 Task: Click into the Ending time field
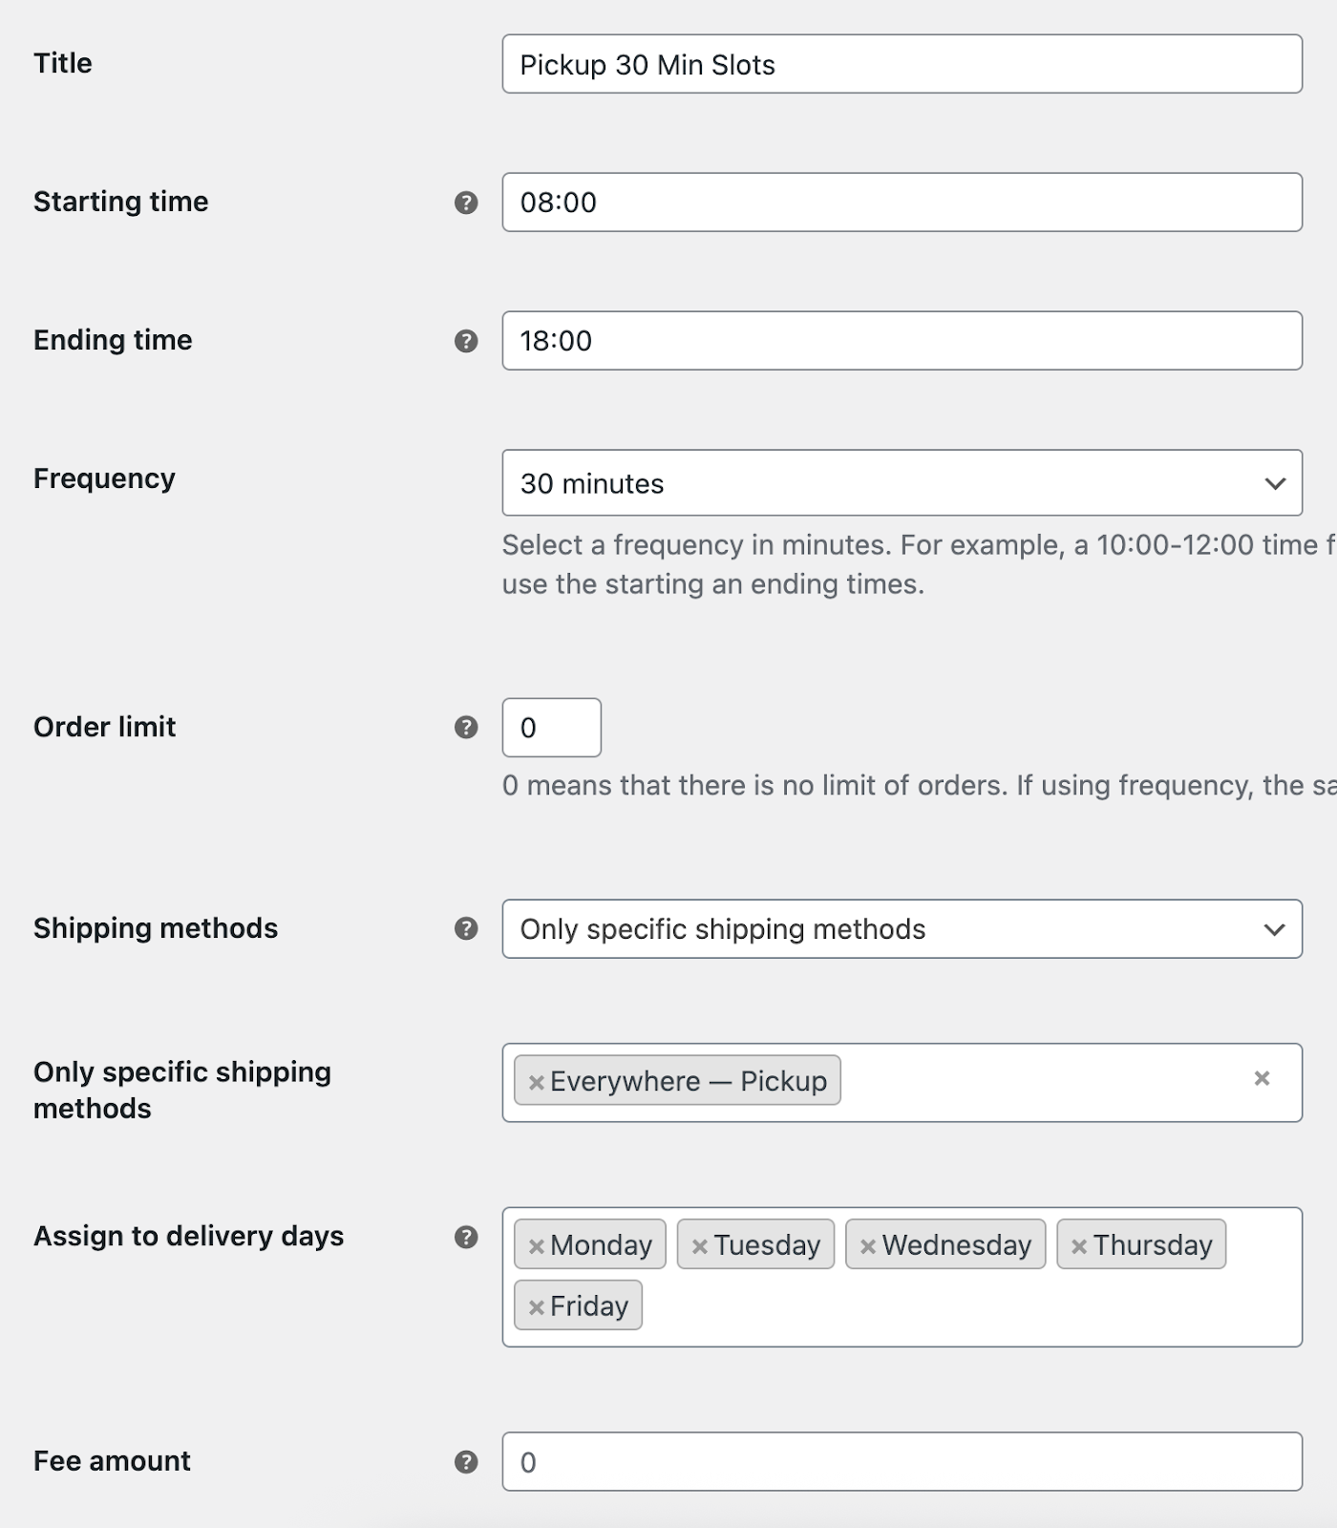(x=902, y=341)
